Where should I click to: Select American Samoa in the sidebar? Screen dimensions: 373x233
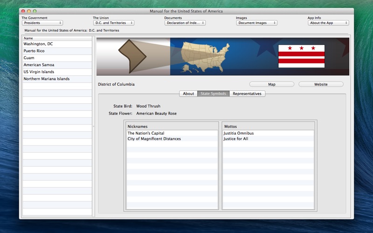click(x=39, y=65)
